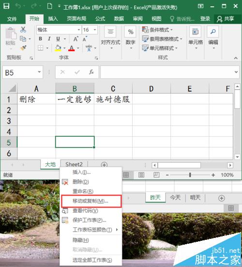Select cell A1 containing 删除
Image resolution: width=242 pixels, height=267 pixels.
click(36, 99)
